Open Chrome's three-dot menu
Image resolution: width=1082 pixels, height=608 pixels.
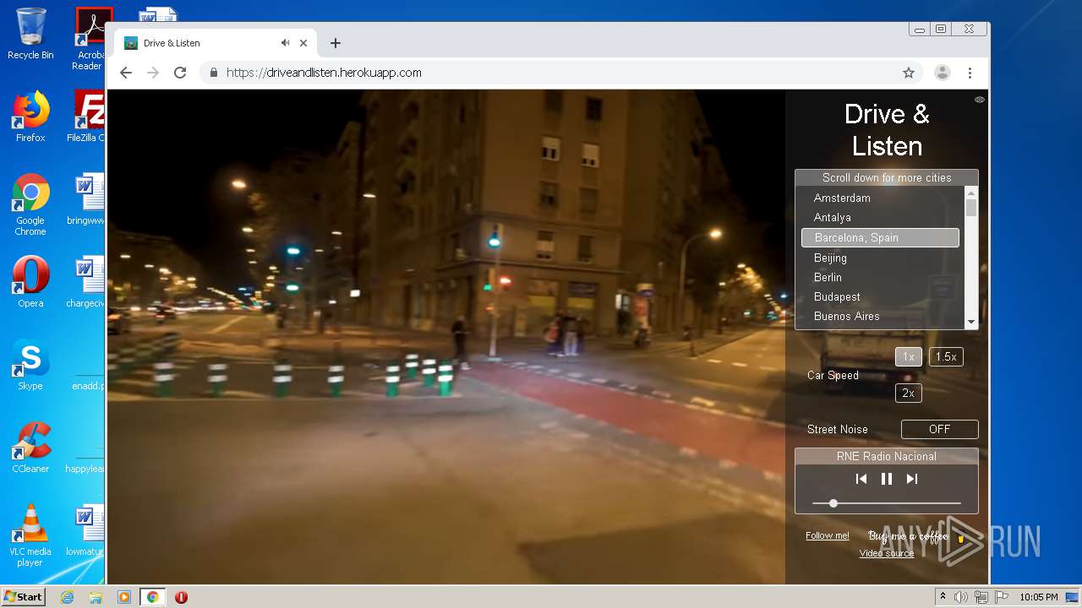(x=970, y=73)
